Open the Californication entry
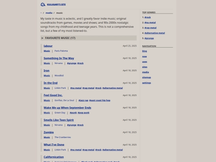Screen dimensions: 216x162 click(54, 157)
